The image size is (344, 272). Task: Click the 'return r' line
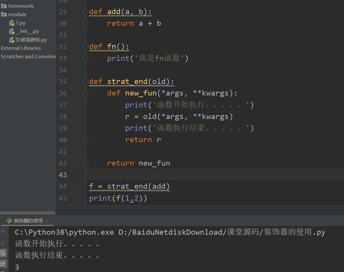143,140
